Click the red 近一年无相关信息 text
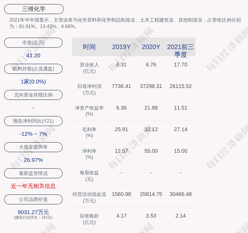 click(x=33, y=186)
